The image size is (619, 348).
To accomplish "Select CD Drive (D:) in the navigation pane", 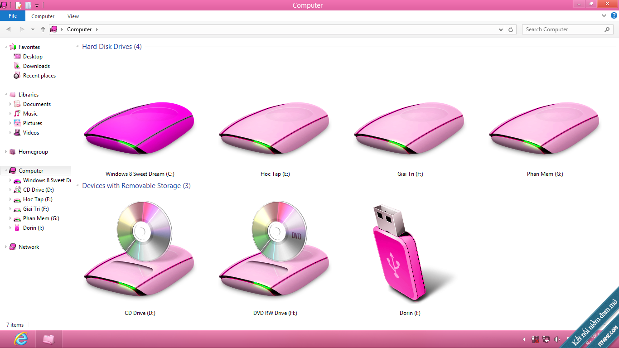I will [x=38, y=190].
